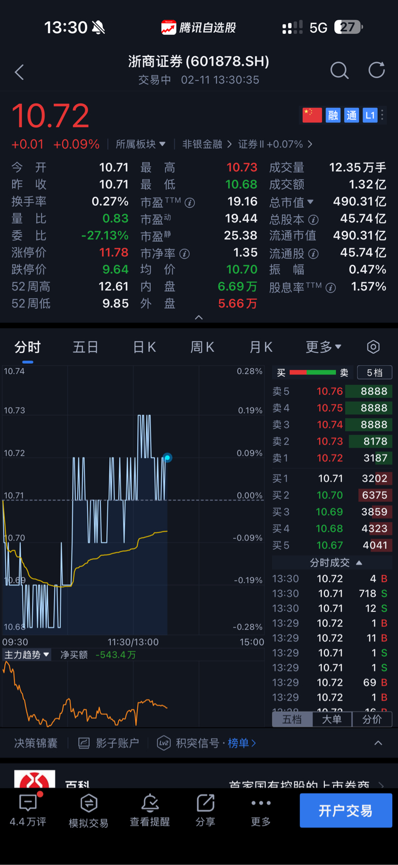Viewport: 398px width, 865px height.
Task: Open 非银金融 sector chevron link
Action: (207, 144)
